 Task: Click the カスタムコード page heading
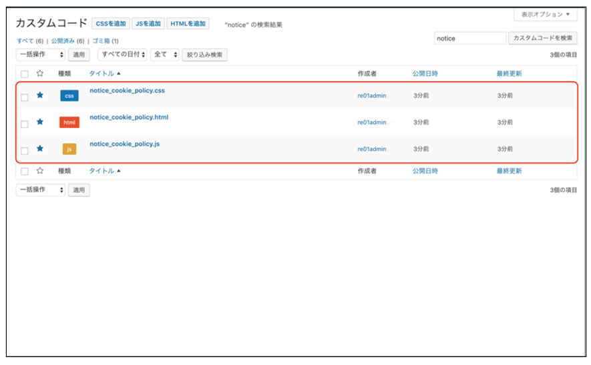pyautogui.click(x=51, y=23)
